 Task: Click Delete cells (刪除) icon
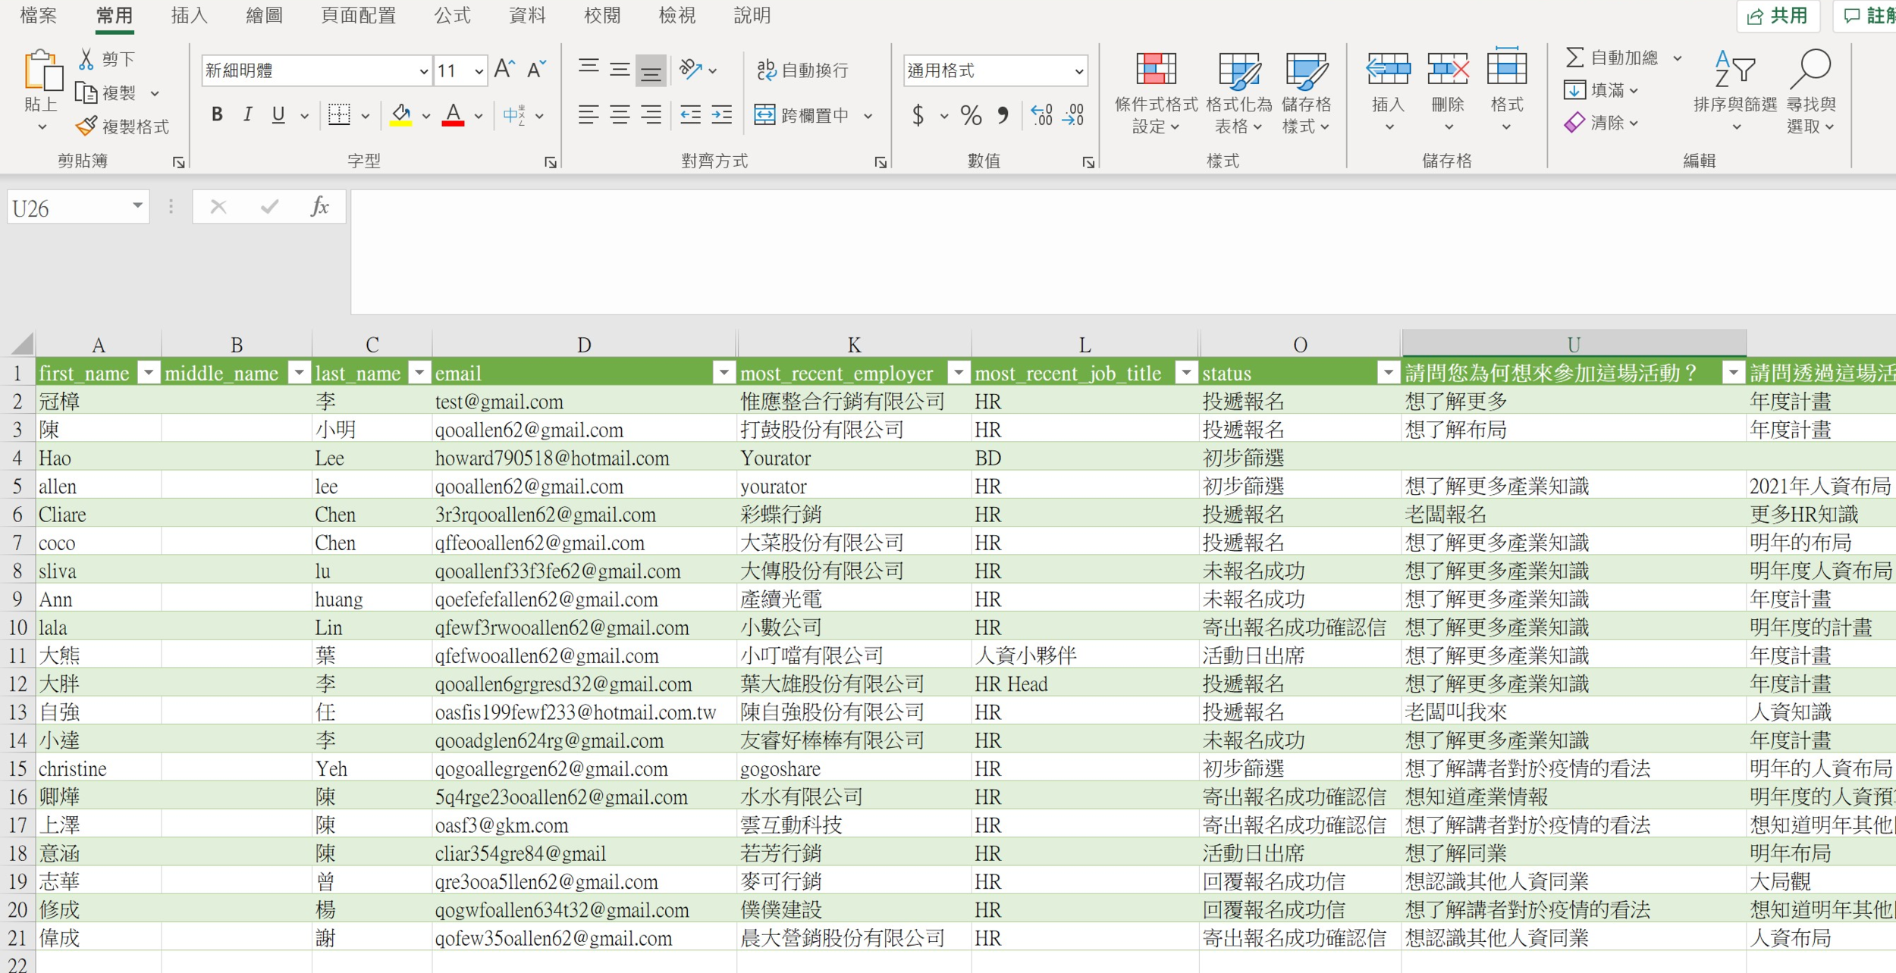pos(1447,70)
